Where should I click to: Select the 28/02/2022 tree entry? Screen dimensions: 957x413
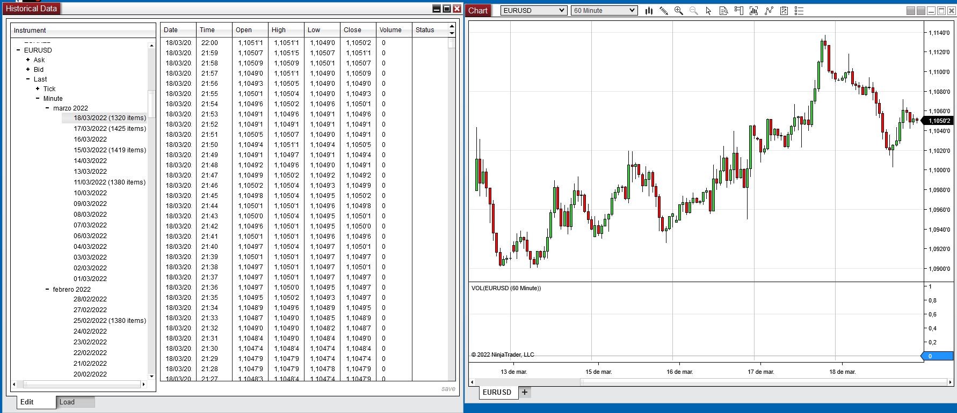(x=90, y=299)
